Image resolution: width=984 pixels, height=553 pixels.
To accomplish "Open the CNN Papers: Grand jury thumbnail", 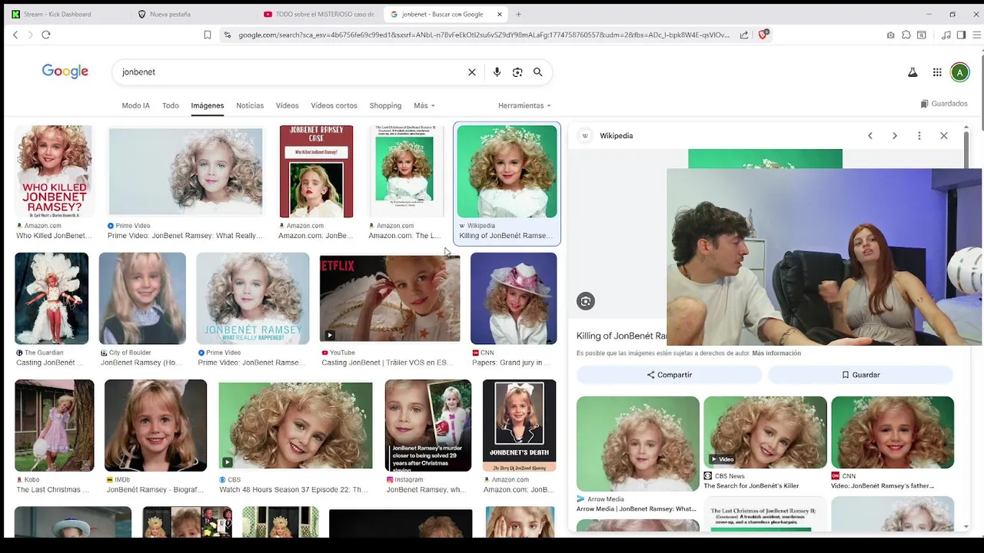I will (x=514, y=298).
